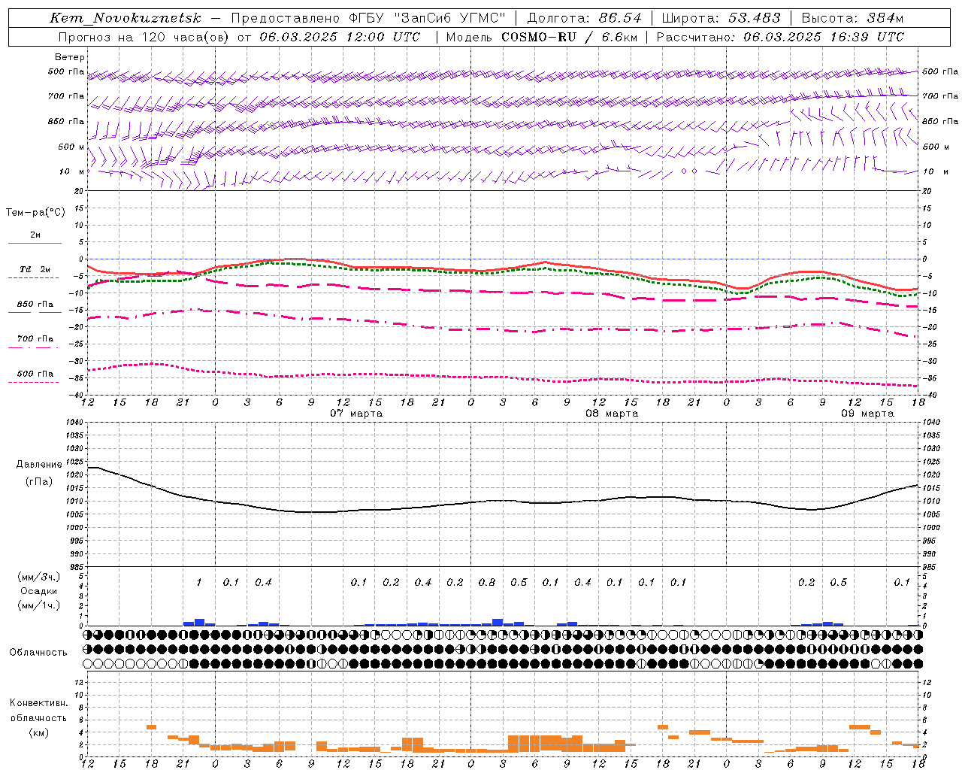
Task: Click the Тем-ра(°C) panel label
Action: click(x=35, y=213)
